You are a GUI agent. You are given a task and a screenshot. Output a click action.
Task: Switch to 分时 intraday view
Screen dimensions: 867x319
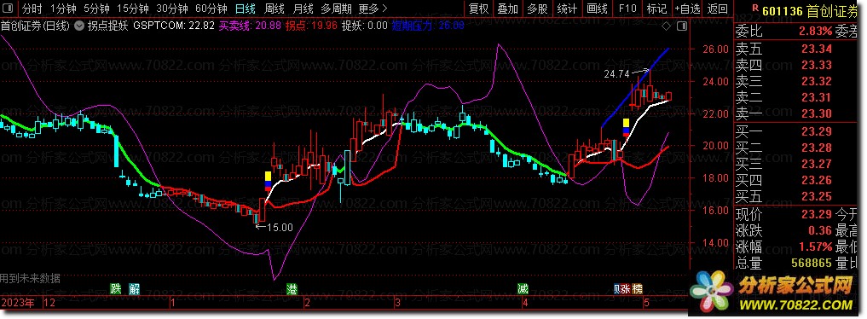(32, 9)
